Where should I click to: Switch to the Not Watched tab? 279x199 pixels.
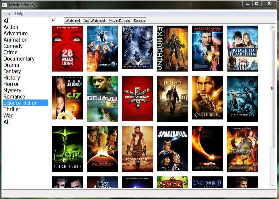click(94, 21)
